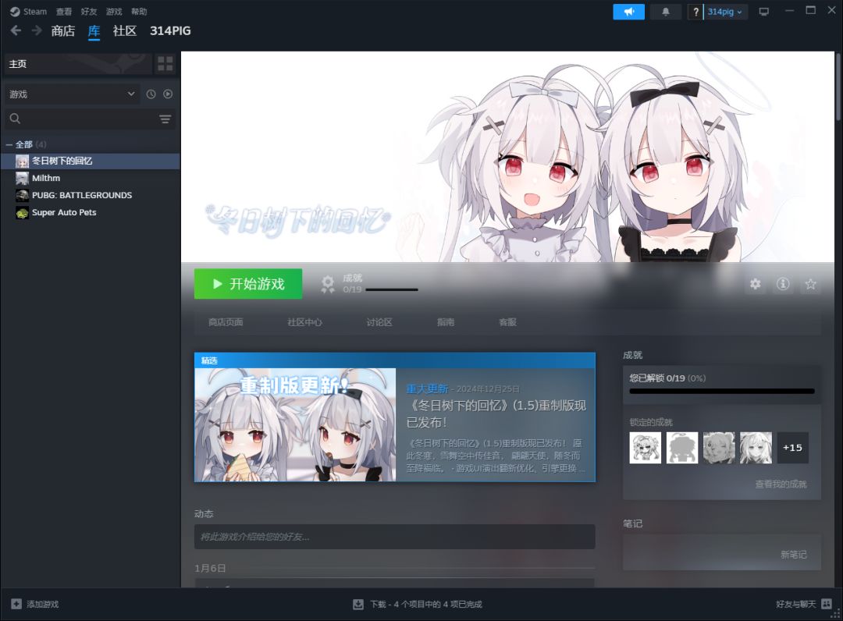Open the notifications bell
843x621 pixels.
(x=666, y=11)
